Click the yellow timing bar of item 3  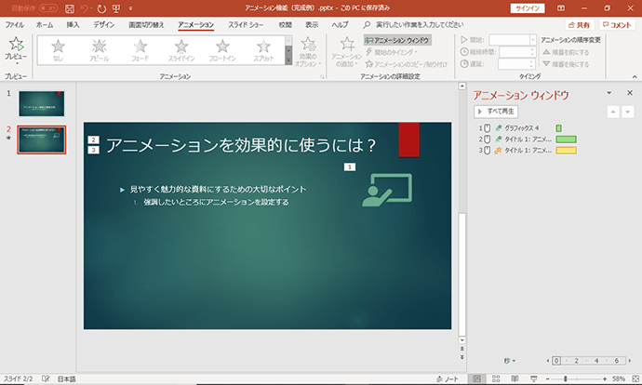click(x=567, y=150)
